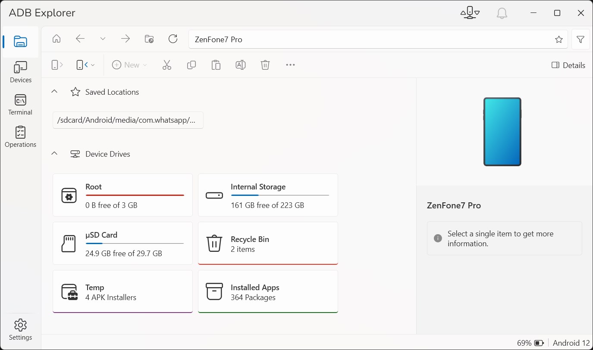Expand the navigation history dropdown
Viewport: 593px width, 350px height.
(x=103, y=39)
